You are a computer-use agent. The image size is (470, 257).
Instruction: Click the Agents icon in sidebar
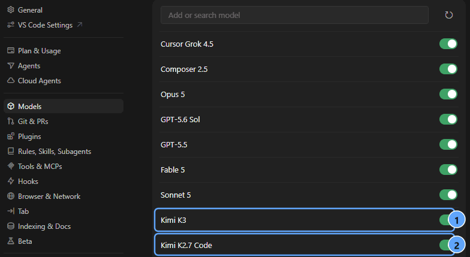[11, 66]
